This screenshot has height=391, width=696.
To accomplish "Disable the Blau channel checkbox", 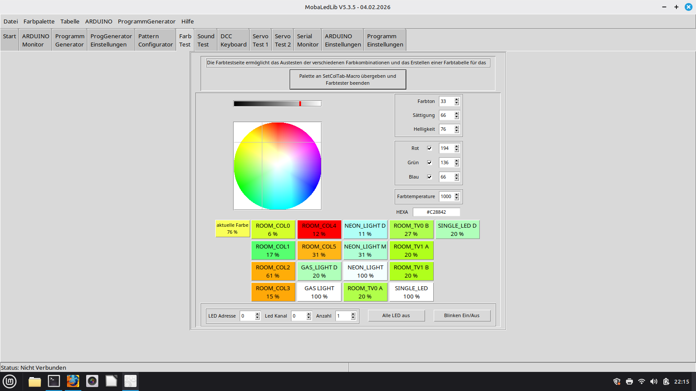I will point(429,177).
